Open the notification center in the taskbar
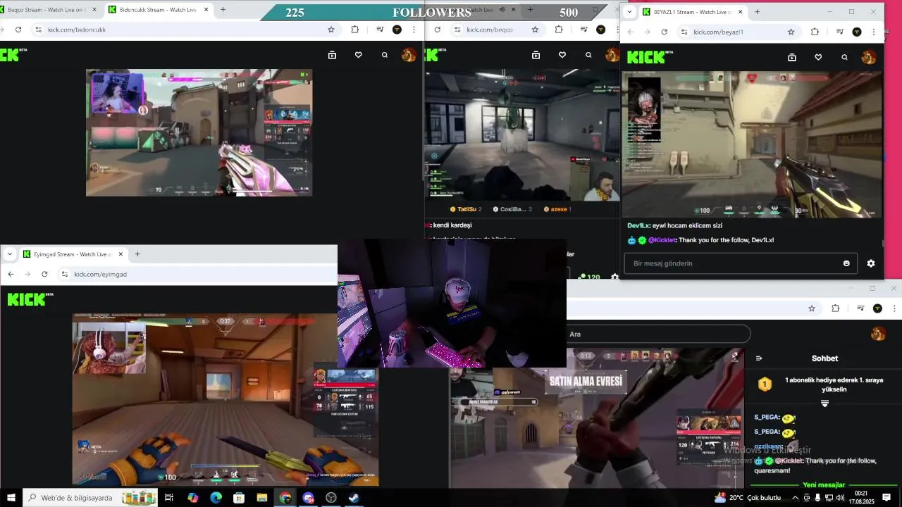This screenshot has width=902, height=507. (x=886, y=498)
